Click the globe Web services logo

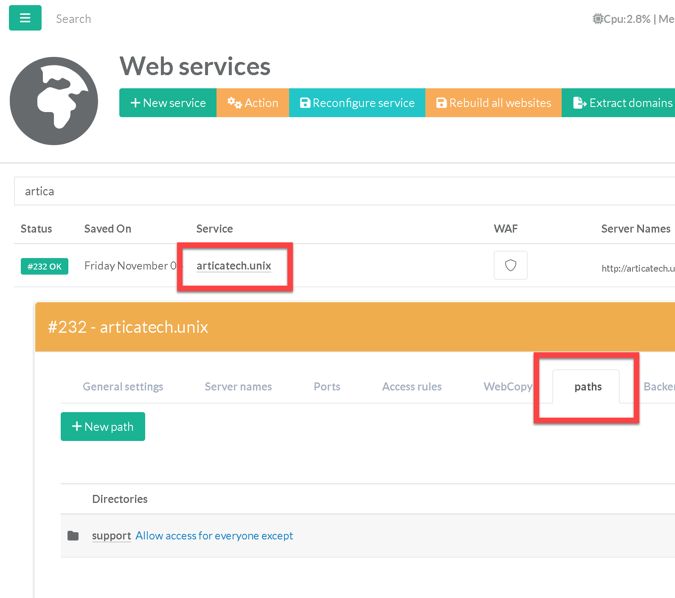pos(54,101)
